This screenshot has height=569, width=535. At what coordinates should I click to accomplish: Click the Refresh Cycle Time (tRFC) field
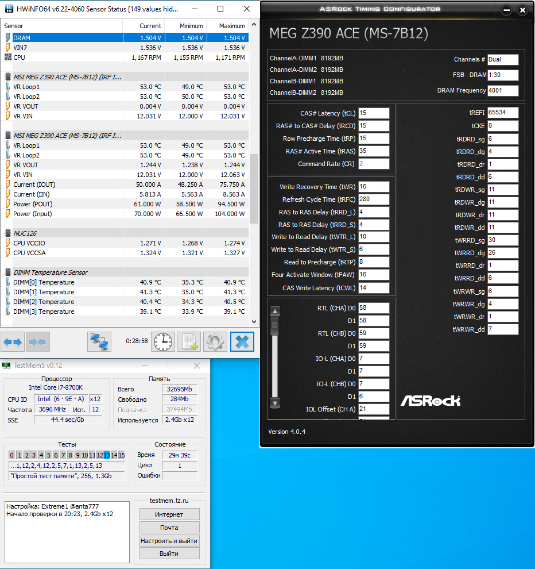[374, 199]
